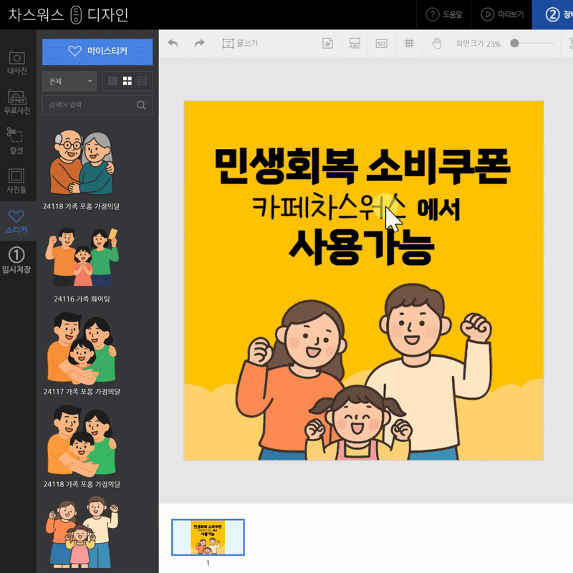This screenshot has height=573, width=573.
Task: Select the 카페차스워스 text on canvas
Action: pyautogui.click(x=329, y=208)
